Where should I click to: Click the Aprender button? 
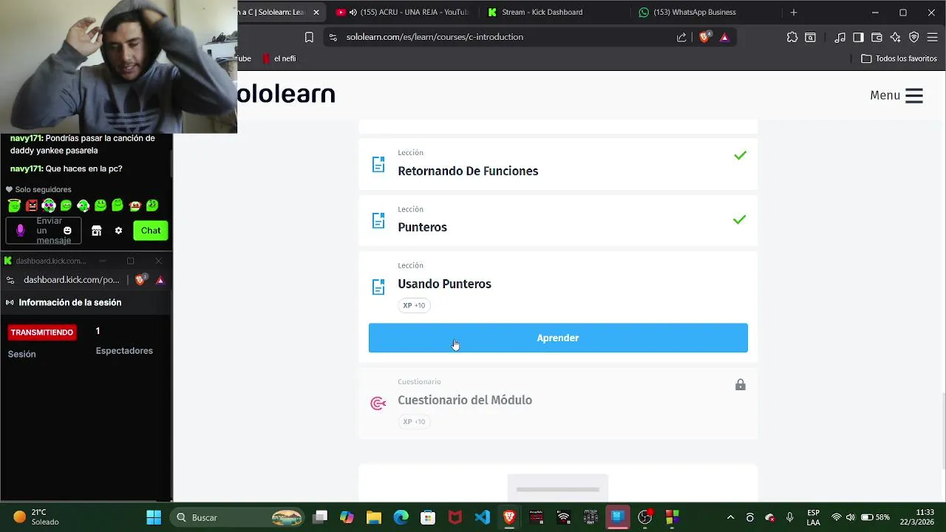[558, 338]
